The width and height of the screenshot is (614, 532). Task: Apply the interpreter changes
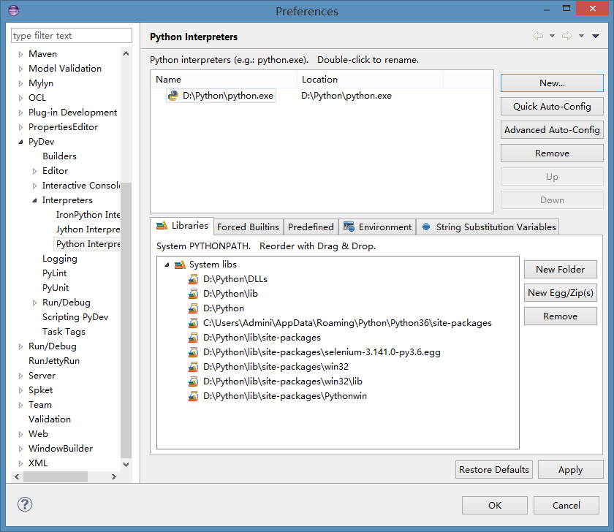point(570,469)
